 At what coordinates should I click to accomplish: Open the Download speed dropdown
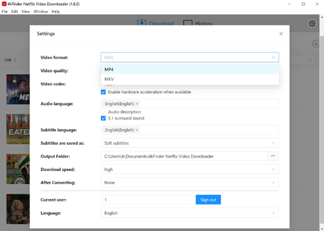190,169
